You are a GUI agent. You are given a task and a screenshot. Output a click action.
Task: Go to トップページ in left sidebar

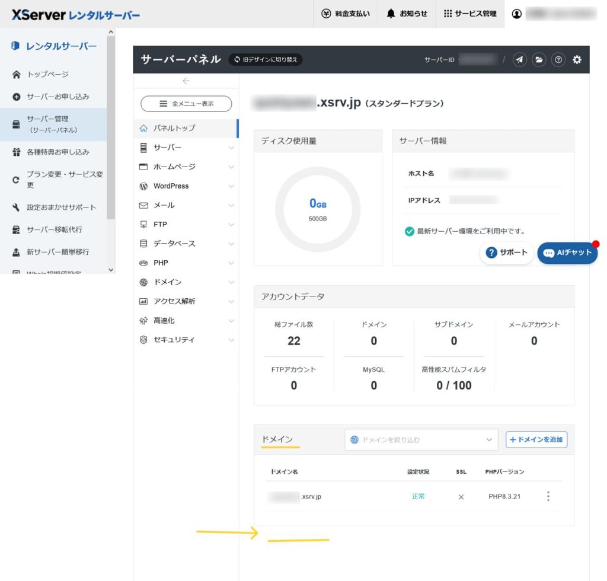53,74
